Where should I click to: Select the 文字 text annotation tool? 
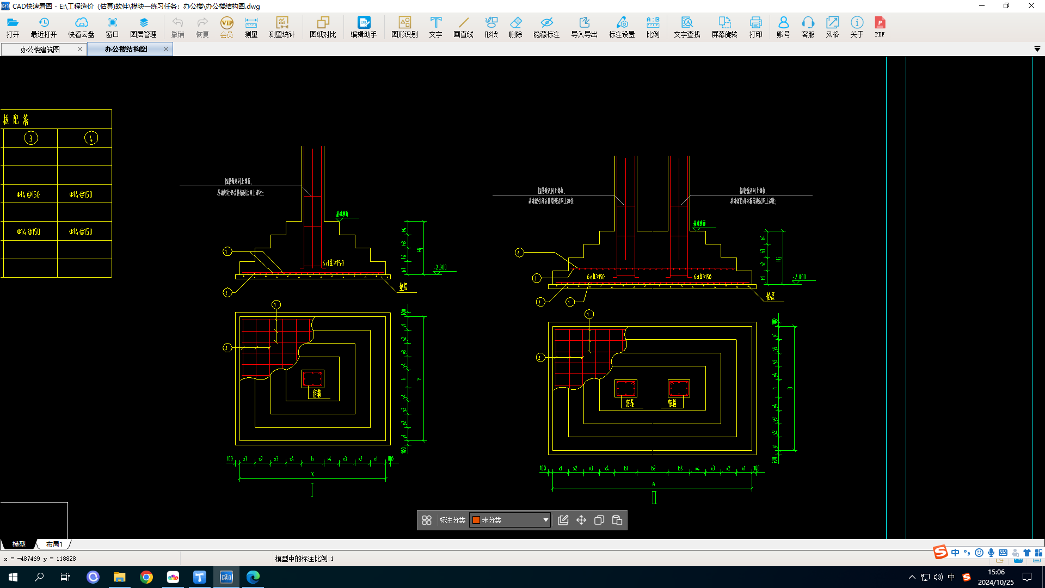tap(435, 27)
